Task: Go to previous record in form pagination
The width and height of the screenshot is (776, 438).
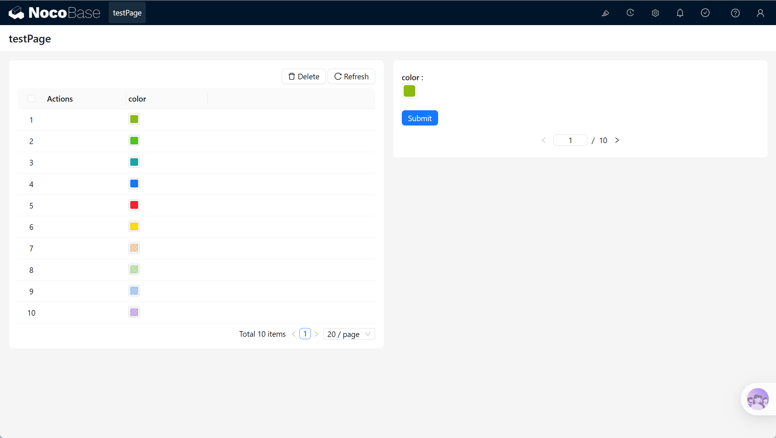Action: (544, 140)
